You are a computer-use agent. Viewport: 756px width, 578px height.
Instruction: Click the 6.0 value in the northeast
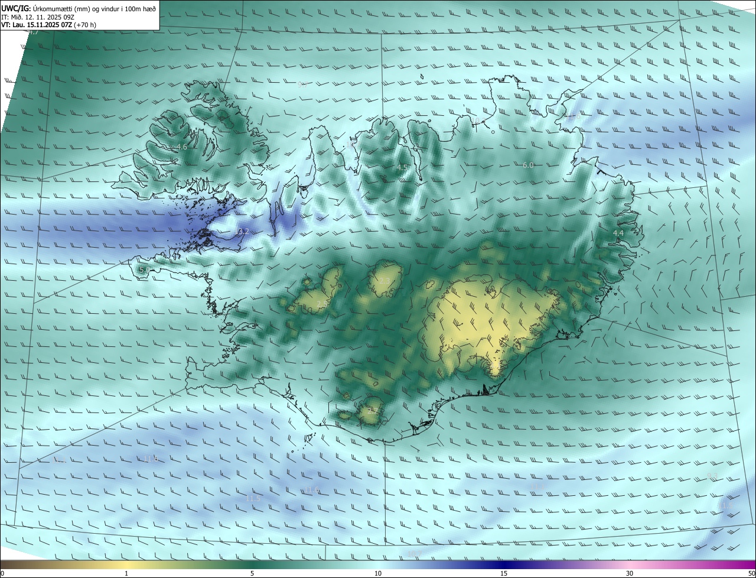pyautogui.click(x=528, y=165)
